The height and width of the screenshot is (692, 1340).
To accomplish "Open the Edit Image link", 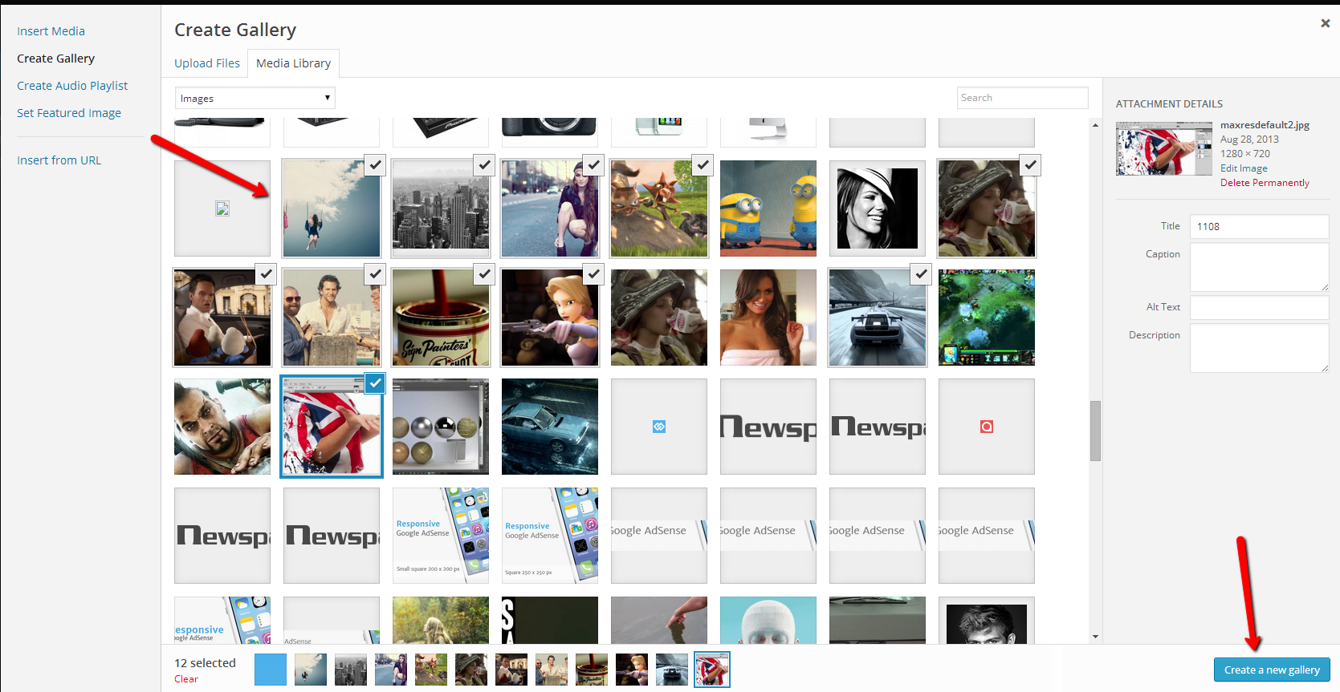I will pyautogui.click(x=1244, y=168).
